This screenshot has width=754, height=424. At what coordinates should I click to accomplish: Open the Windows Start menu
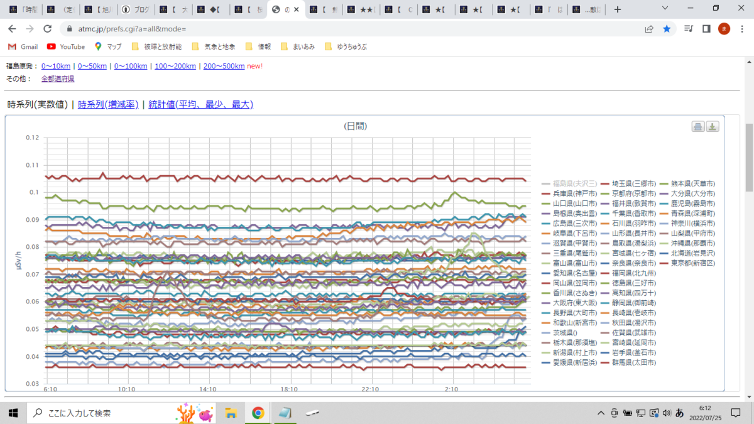(13, 413)
